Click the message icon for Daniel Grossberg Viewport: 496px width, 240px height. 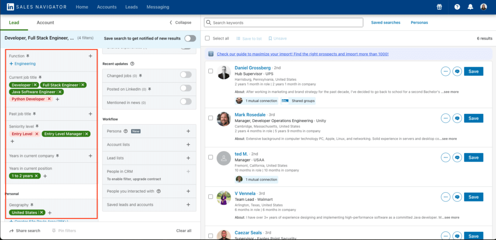pyautogui.click(x=456, y=71)
